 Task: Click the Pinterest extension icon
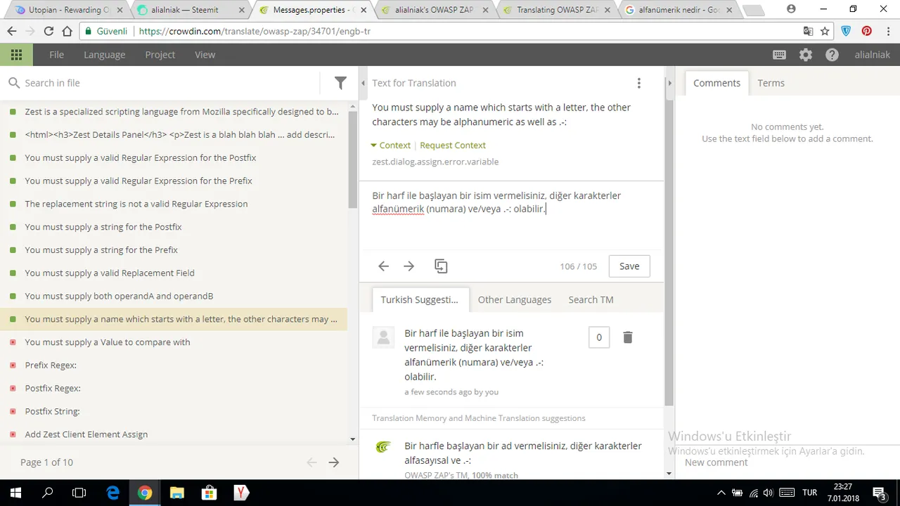point(866,31)
